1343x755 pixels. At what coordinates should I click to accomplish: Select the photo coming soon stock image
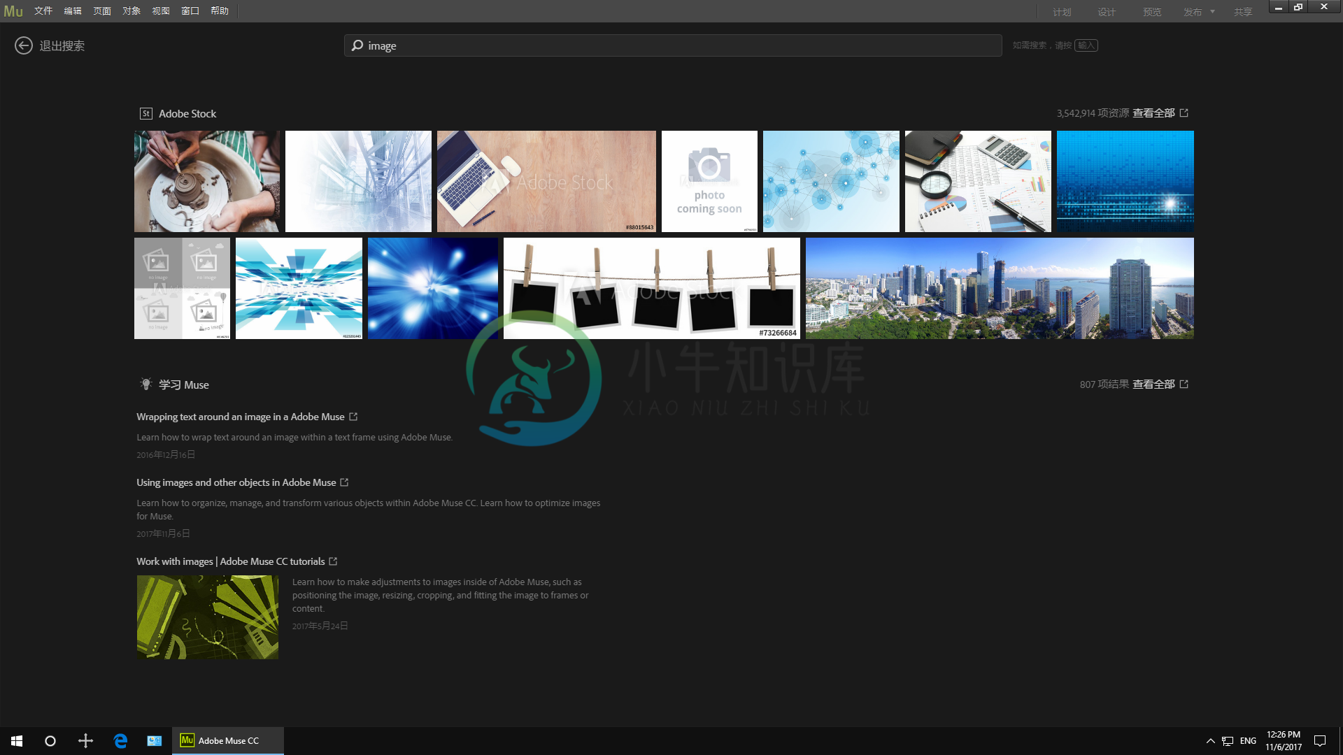point(709,181)
